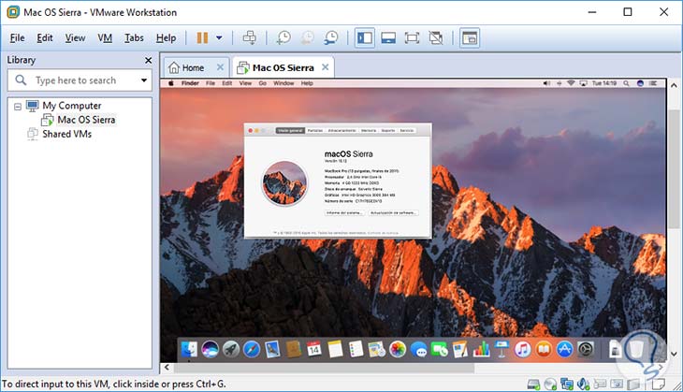Image resolution: width=683 pixels, height=392 pixels.
Task: Open the VMware Help menu
Action: click(166, 38)
